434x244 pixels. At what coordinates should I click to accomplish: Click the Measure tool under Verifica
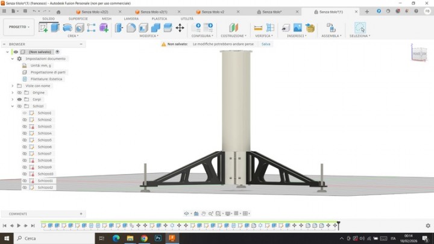(258, 28)
